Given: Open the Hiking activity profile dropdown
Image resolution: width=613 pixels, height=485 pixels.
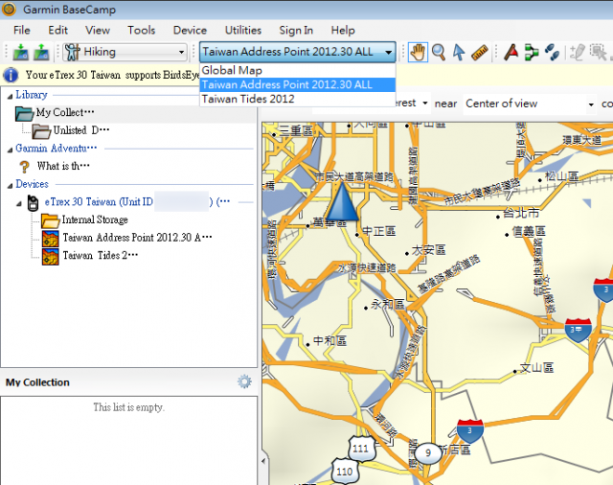Looking at the screenshot, I should click(181, 52).
